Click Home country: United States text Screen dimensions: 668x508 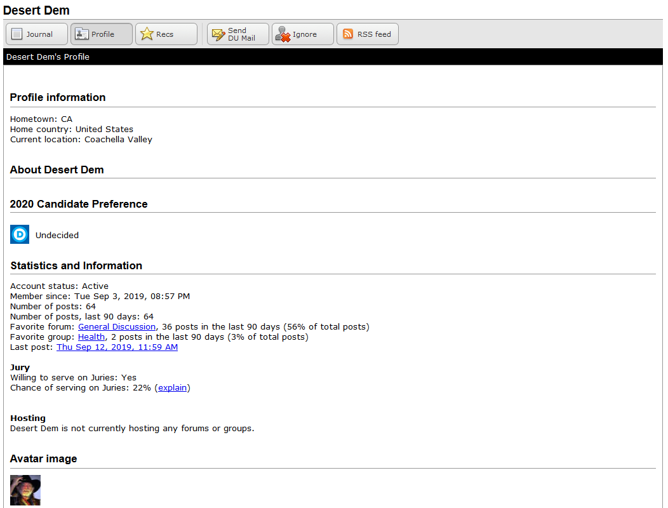point(72,129)
